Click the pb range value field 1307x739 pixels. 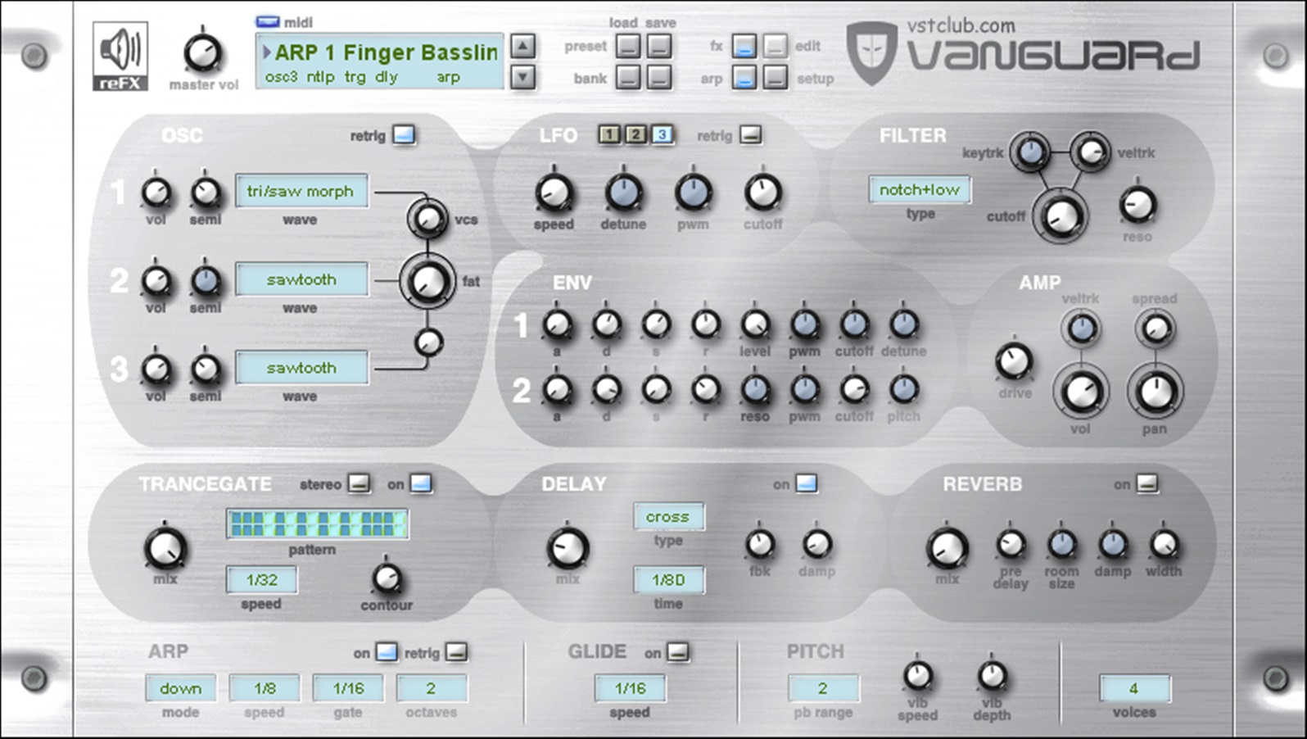[823, 688]
